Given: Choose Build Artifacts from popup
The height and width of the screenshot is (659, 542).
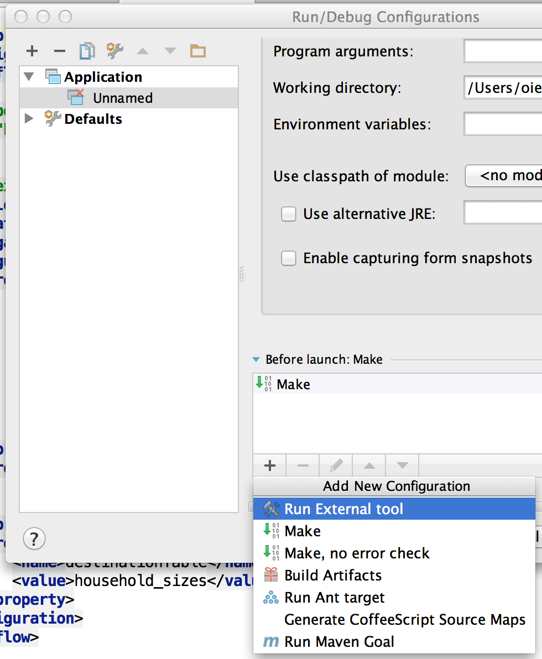Looking at the screenshot, I should click(x=394, y=576).
